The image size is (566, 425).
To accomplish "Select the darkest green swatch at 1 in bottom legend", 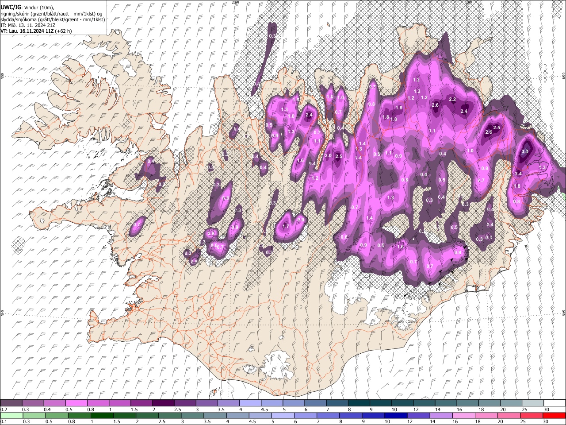I will [102, 415].
